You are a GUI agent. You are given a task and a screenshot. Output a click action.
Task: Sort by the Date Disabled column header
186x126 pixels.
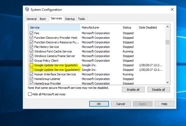point(151,27)
